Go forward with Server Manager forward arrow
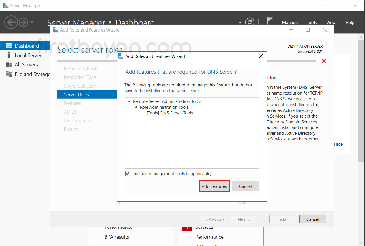365x246 pixels. 23,22
